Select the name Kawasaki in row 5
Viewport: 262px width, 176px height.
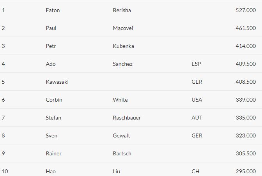click(x=57, y=82)
